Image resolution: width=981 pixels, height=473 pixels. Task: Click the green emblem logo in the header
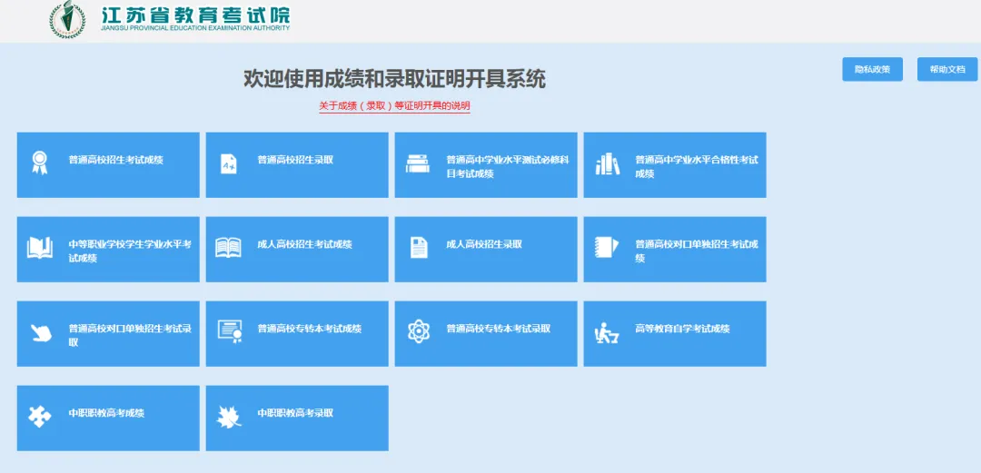[67, 21]
